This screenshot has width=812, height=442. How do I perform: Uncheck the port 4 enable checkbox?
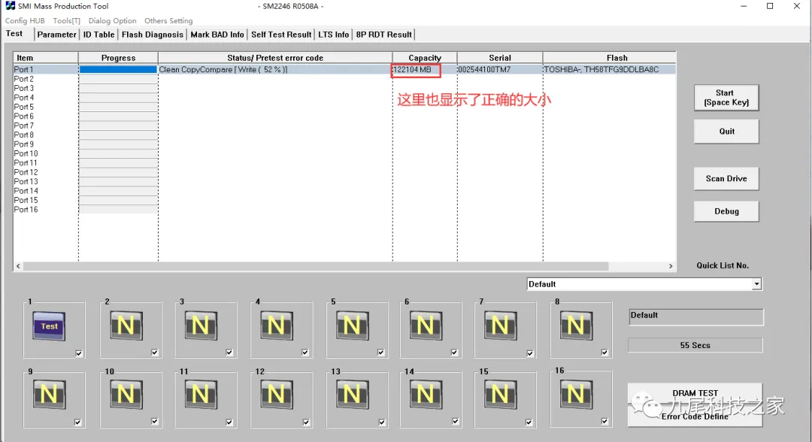click(305, 353)
